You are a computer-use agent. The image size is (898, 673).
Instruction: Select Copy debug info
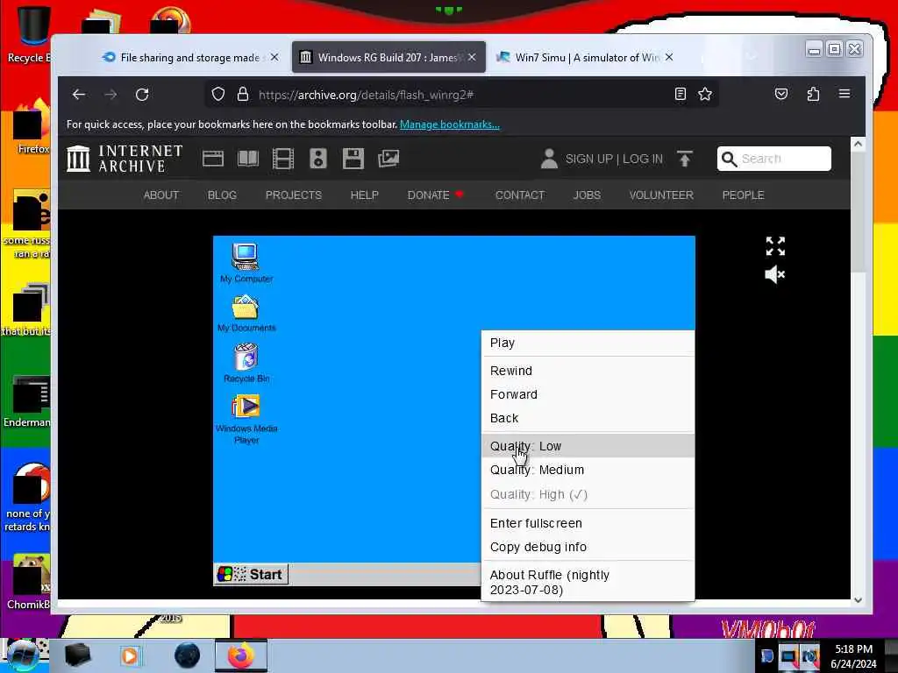pos(588,547)
